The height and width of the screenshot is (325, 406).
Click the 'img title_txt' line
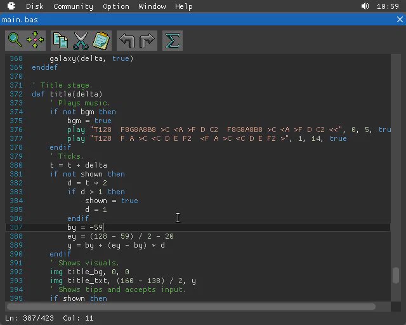tap(123, 281)
